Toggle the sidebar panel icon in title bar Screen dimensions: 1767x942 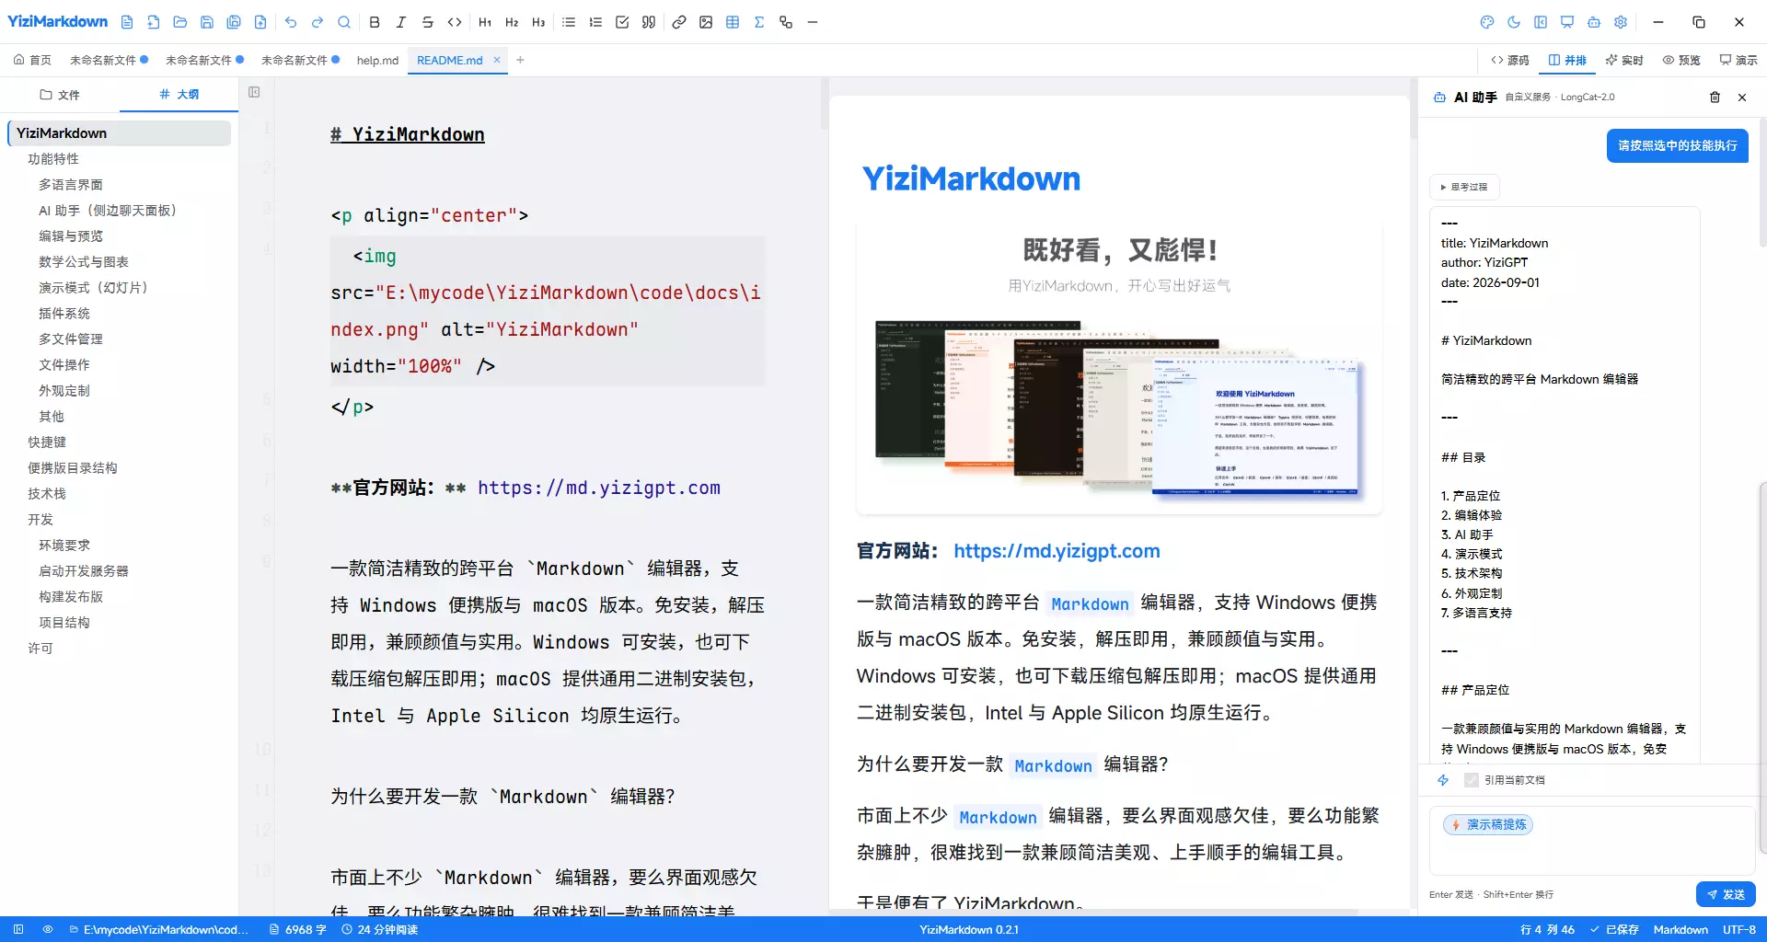pyautogui.click(x=1541, y=22)
